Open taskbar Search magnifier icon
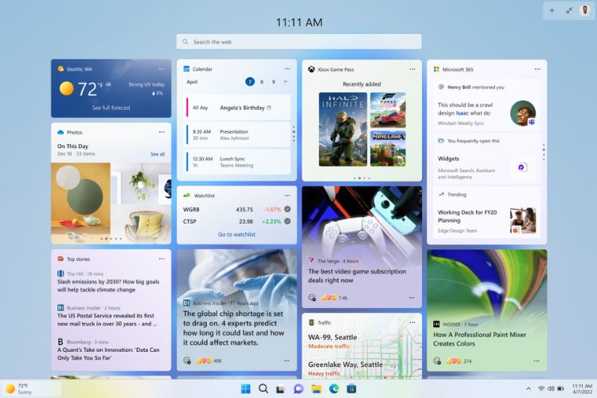Viewport: 597px width, 398px height. (263, 389)
